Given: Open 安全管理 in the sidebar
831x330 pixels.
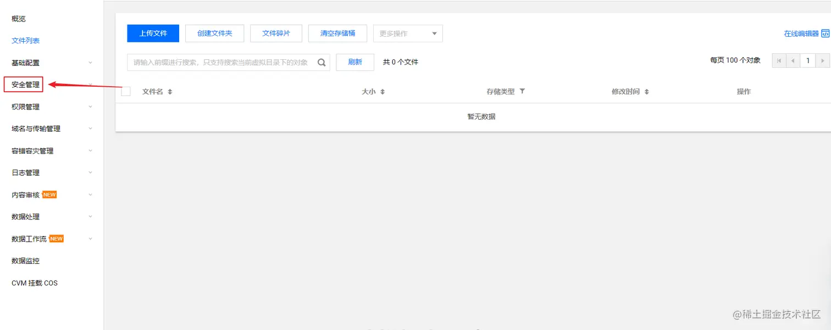Looking at the screenshot, I should point(25,85).
